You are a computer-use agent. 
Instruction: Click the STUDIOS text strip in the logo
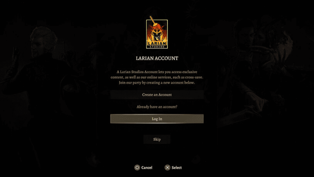click(157, 47)
